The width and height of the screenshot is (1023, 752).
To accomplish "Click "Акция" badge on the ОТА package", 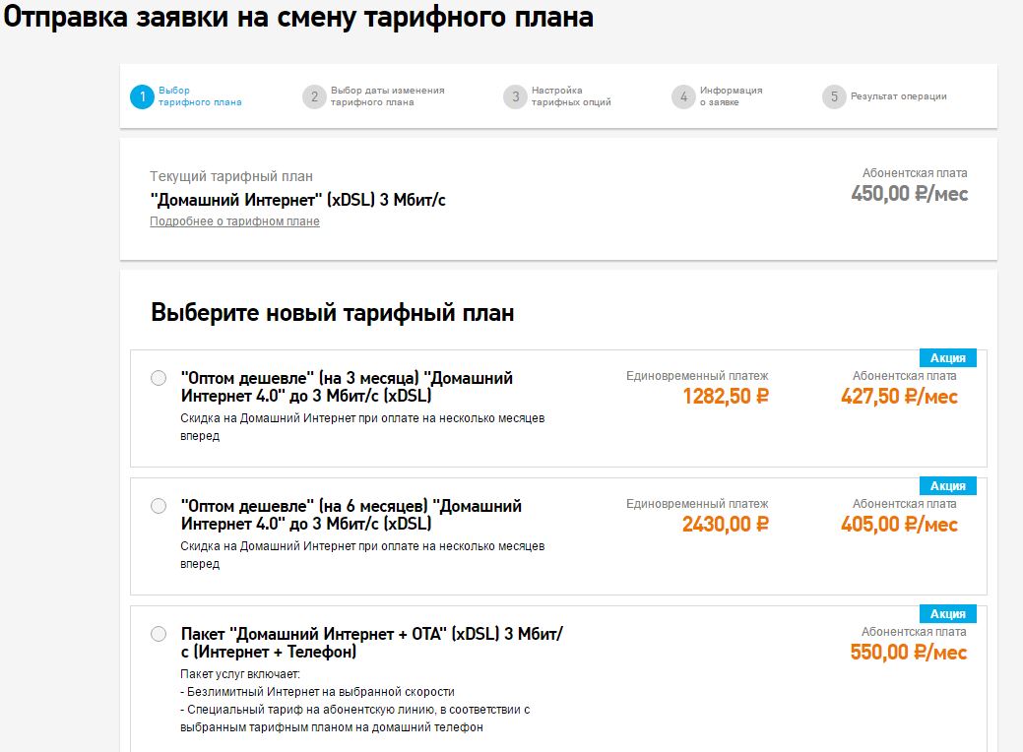I will coord(947,614).
